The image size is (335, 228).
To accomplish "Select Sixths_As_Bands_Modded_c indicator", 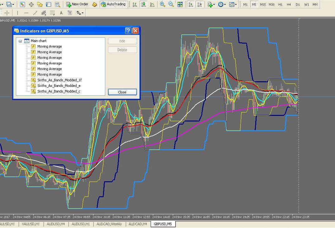I will [59, 91].
